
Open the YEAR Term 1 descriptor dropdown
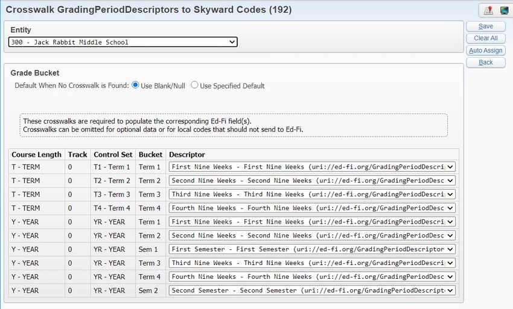pyautogui.click(x=312, y=222)
